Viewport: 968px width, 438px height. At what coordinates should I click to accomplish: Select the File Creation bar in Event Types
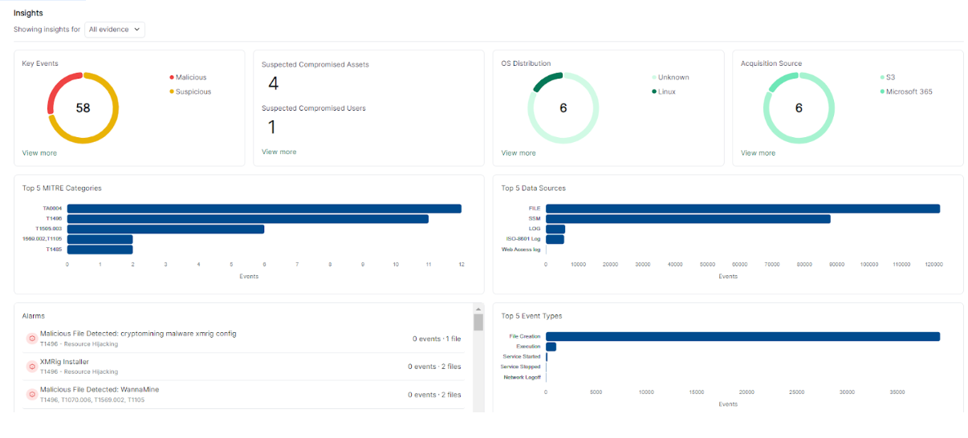742,336
